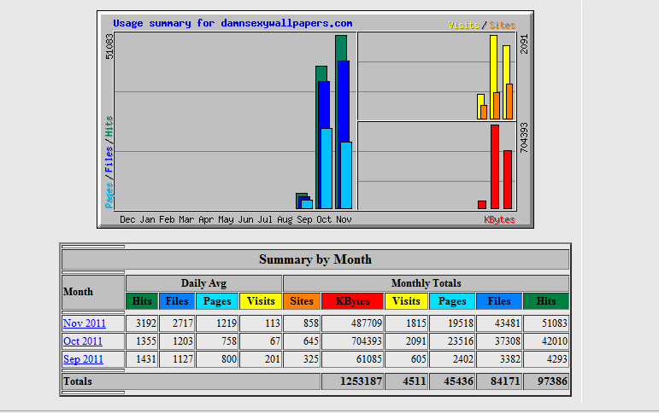The width and height of the screenshot is (659, 413).
Task: Click the yellow Daily Avg Visits header
Action: click(261, 301)
